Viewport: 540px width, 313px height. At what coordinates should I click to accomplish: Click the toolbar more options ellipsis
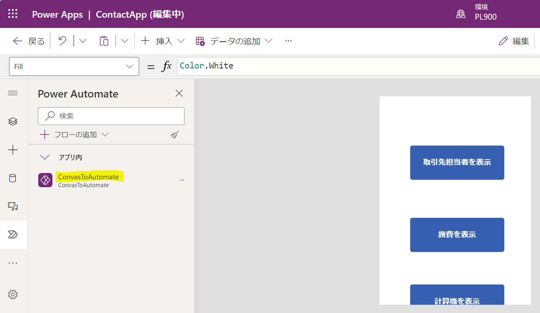pyautogui.click(x=289, y=41)
